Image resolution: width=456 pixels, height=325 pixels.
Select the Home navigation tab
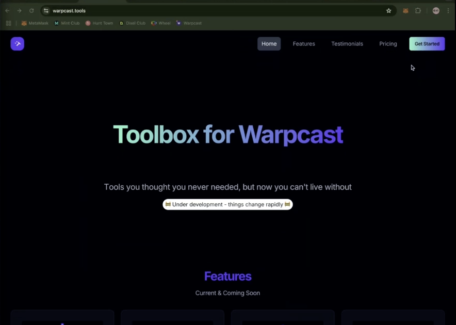(x=269, y=44)
